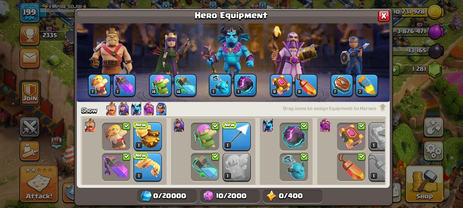Screen dimensions: 463x208
Task: Toggle Royal Champion filter in Show row
Action: pos(161,109)
